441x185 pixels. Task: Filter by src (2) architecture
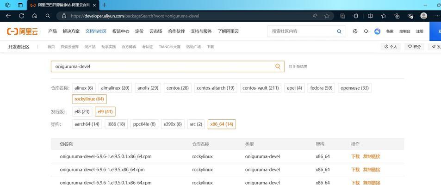click(196, 124)
